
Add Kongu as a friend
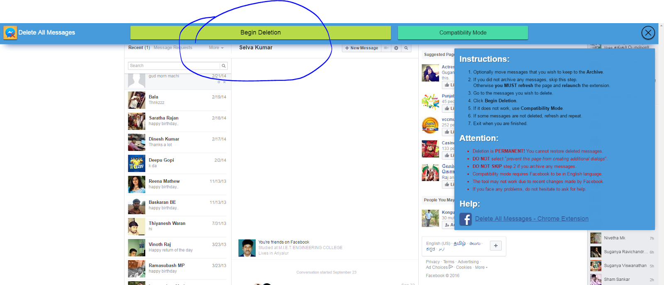[449, 225]
